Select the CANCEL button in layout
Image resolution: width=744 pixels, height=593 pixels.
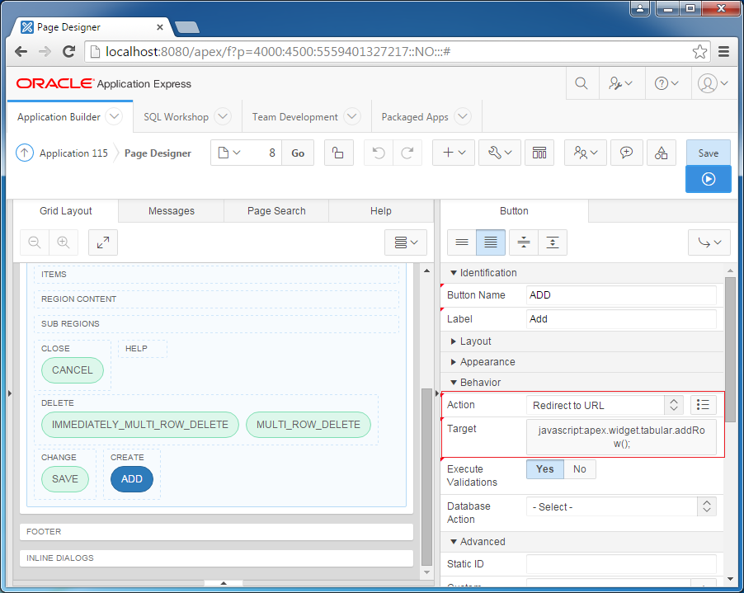pyautogui.click(x=73, y=370)
